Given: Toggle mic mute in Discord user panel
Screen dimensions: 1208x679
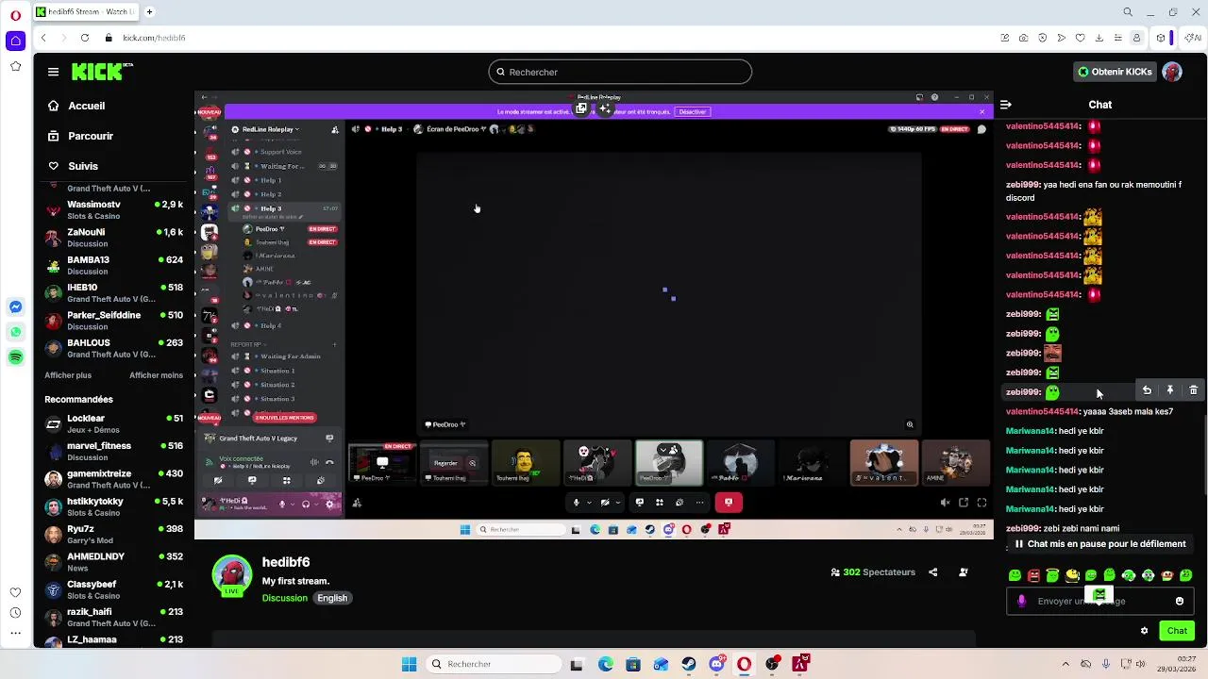Looking at the screenshot, I should point(280,504).
